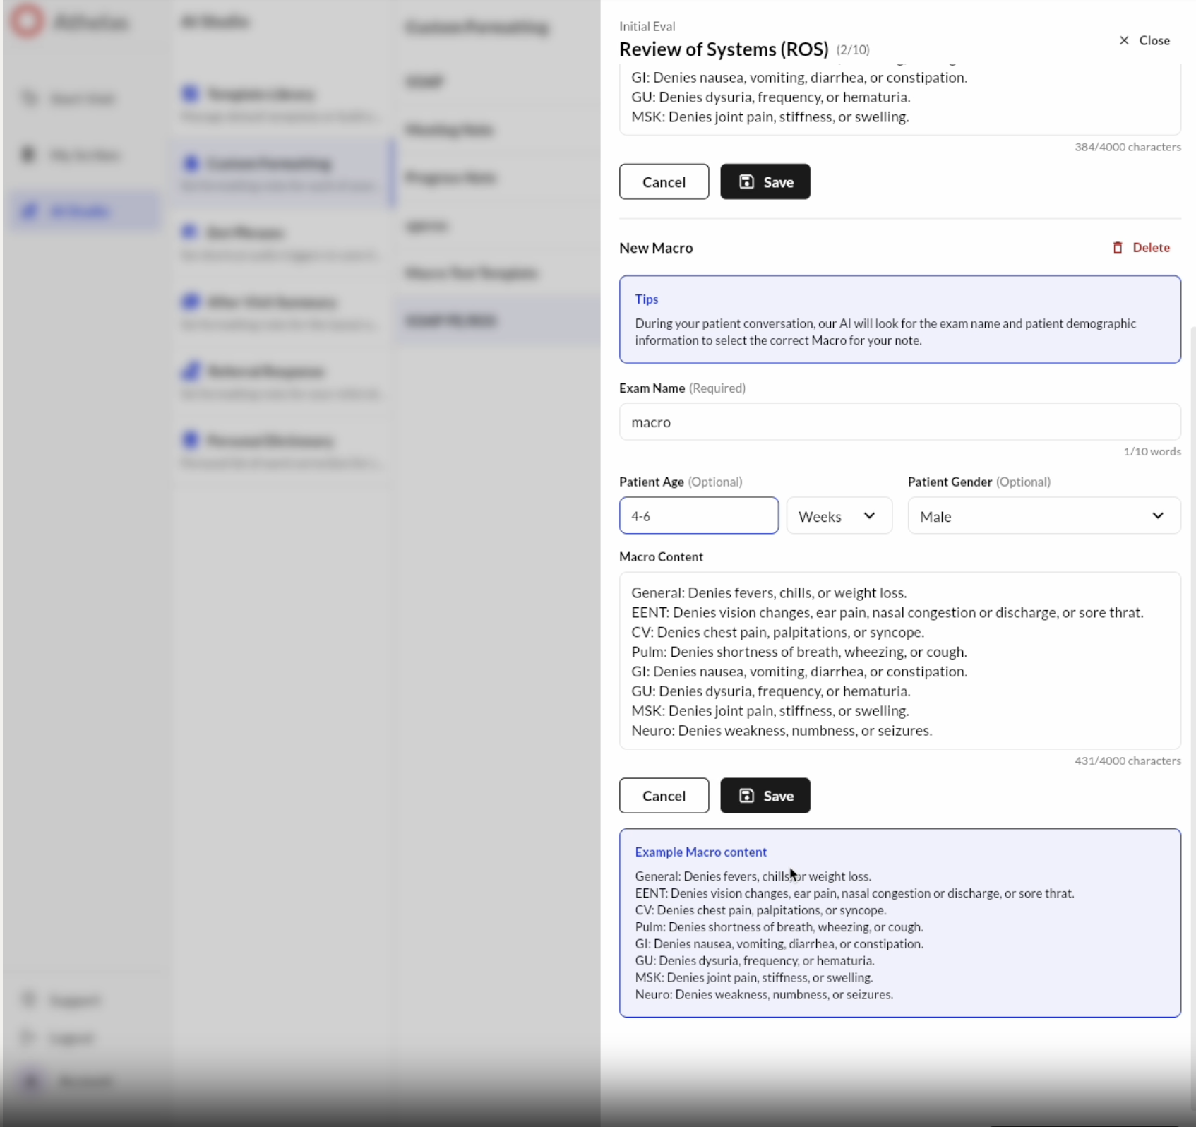The height and width of the screenshot is (1127, 1196).
Task: Click the red trash can icon
Action: (x=1118, y=247)
